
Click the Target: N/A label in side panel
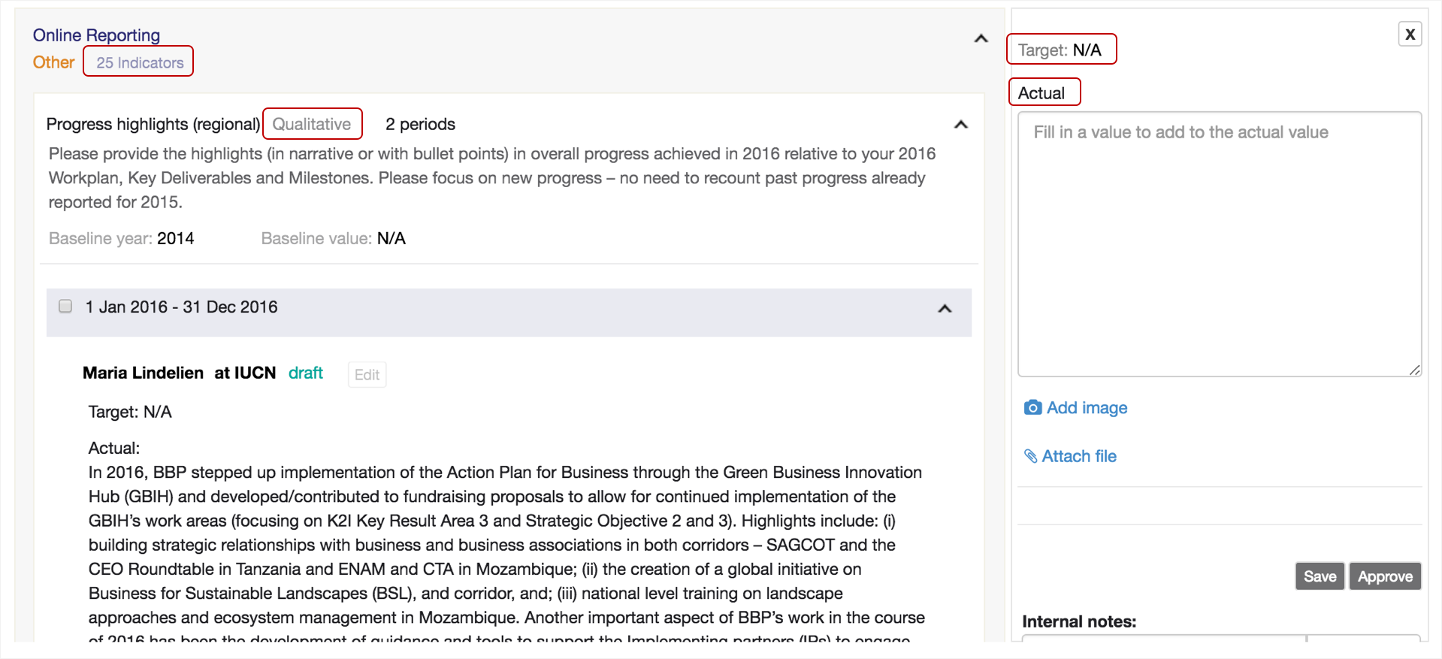(x=1060, y=50)
